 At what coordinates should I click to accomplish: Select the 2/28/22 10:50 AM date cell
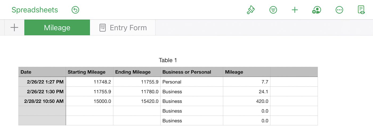(42, 101)
